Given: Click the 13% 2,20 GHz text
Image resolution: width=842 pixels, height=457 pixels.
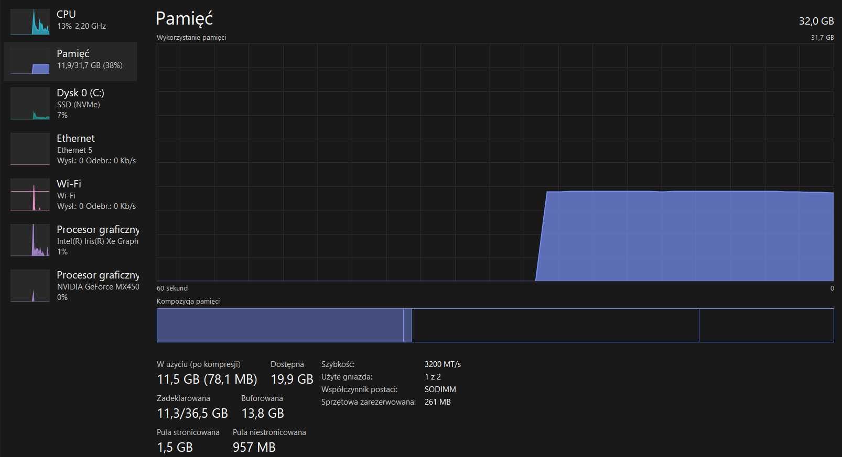Looking at the screenshot, I should pos(81,26).
